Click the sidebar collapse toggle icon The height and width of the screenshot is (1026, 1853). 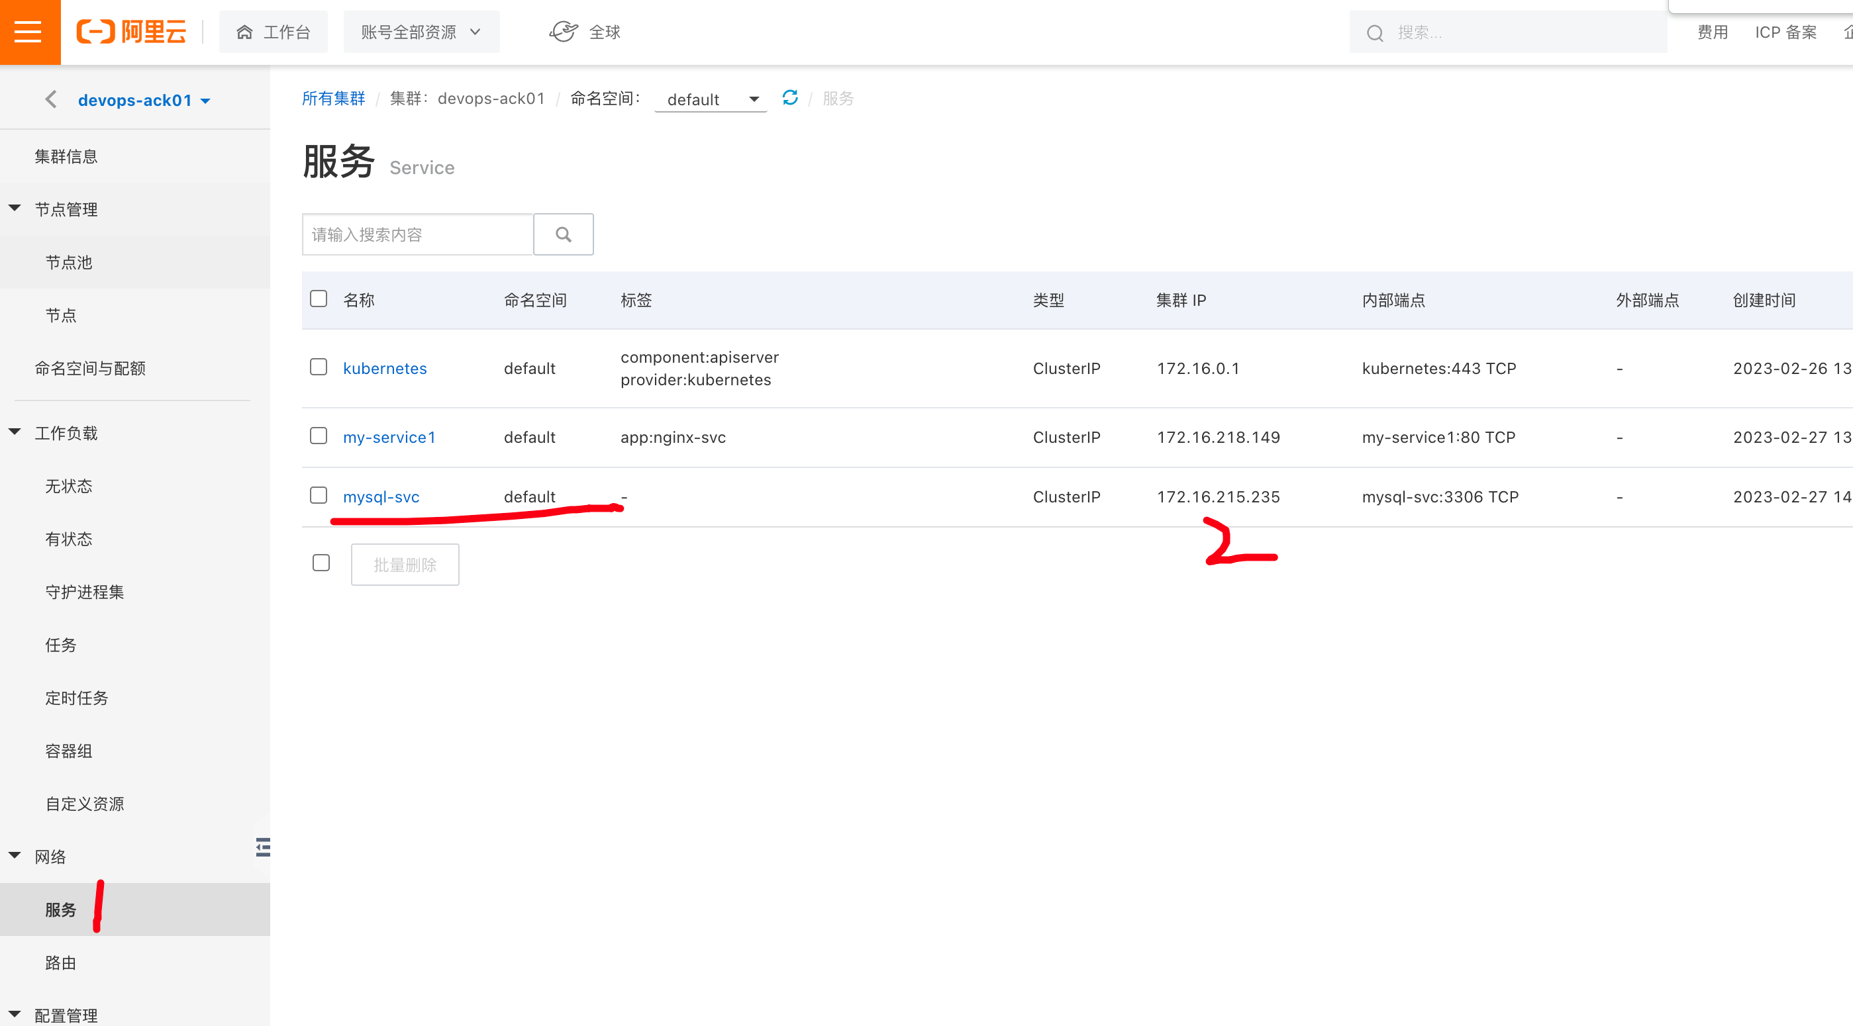click(x=264, y=847)
